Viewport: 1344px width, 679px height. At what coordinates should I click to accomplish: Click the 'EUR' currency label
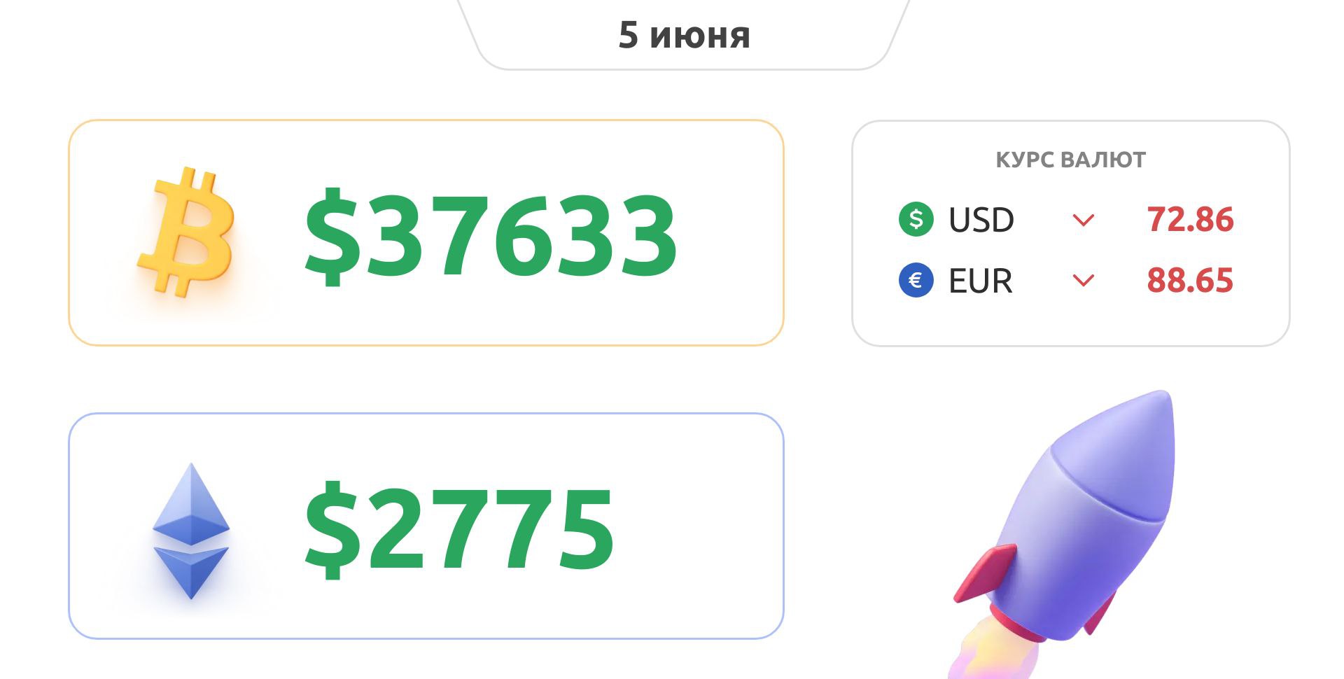click(980, 281)
